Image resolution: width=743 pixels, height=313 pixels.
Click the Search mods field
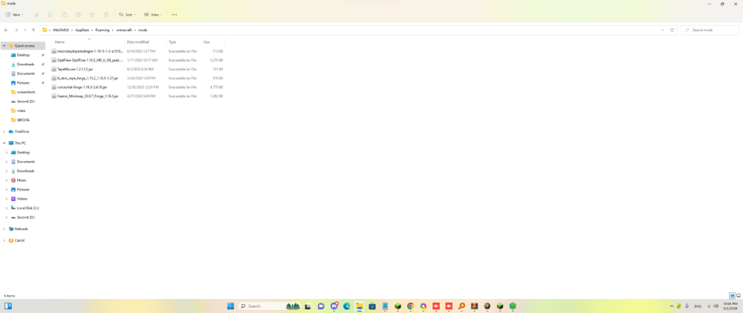pos(710,30)
